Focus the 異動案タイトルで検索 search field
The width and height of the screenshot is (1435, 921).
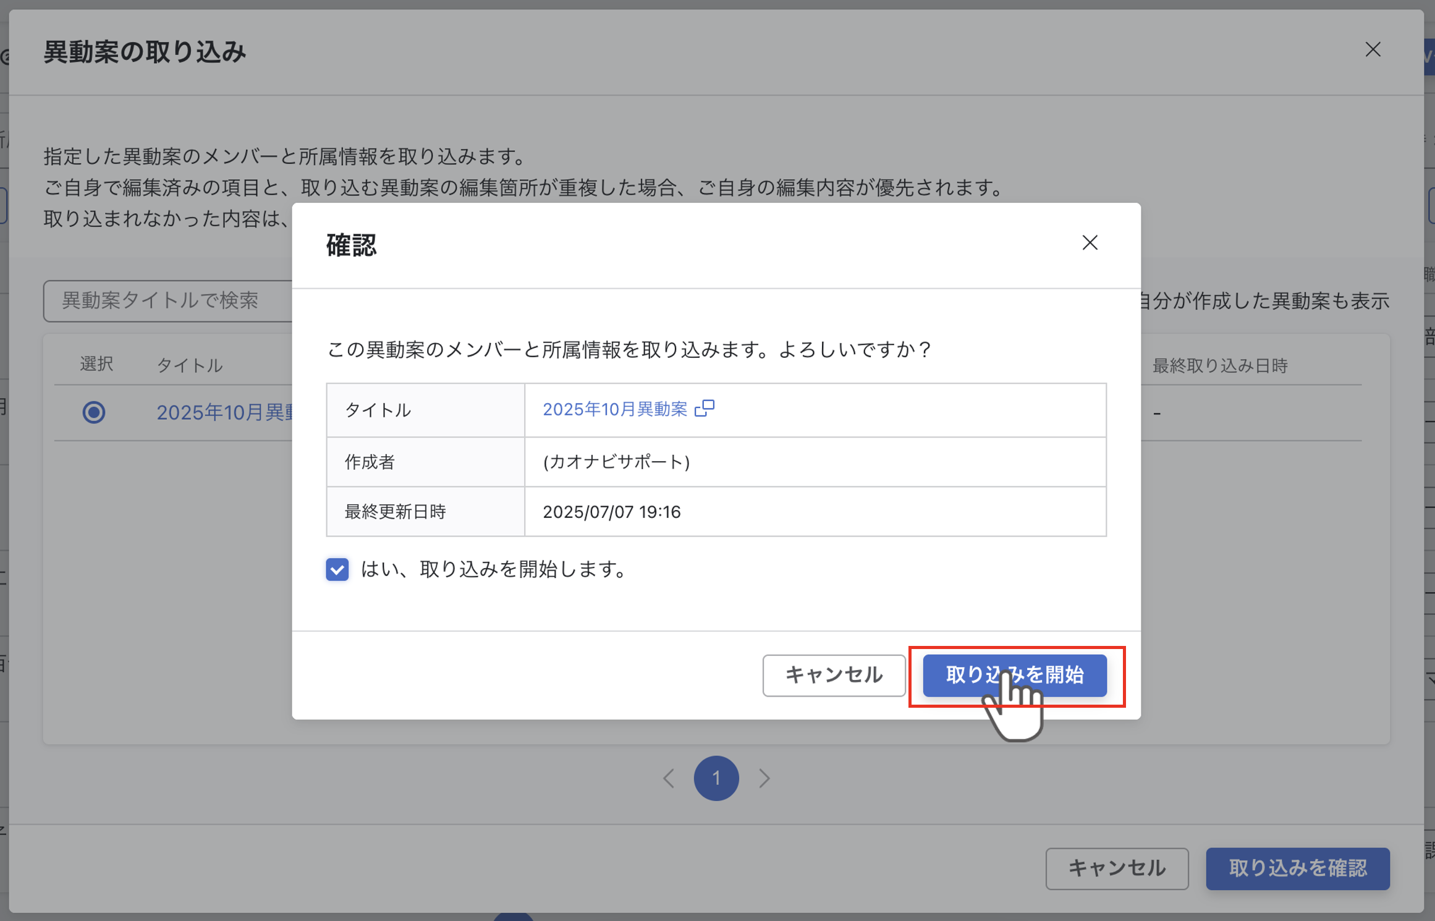(167, 301)
